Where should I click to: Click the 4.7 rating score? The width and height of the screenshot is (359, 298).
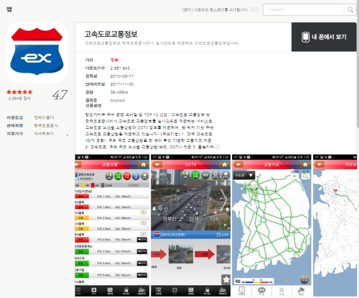click(60, 95)
